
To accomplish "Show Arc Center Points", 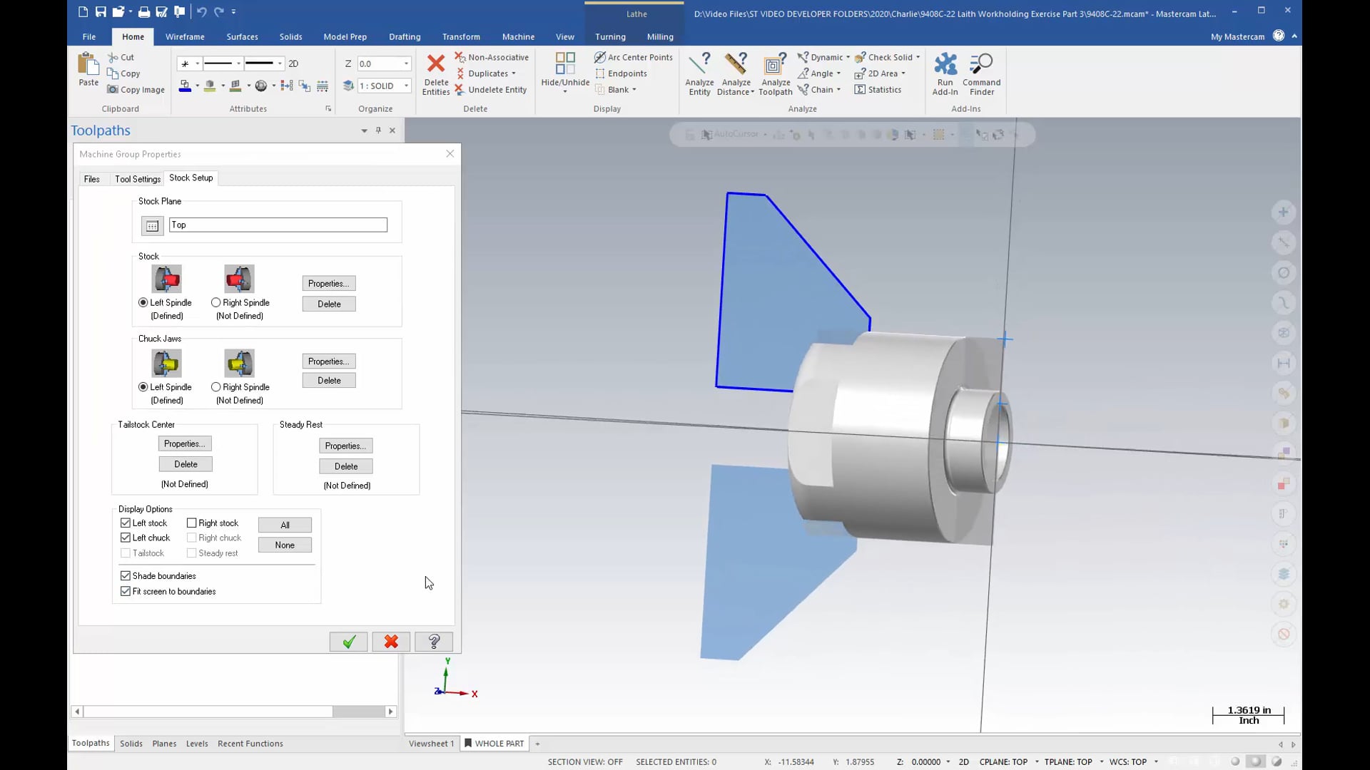I will point(634,57).
